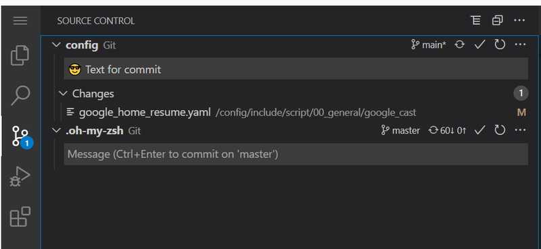Open Source Control more actions menu
The image size is (541, 249).
(519, 21)
